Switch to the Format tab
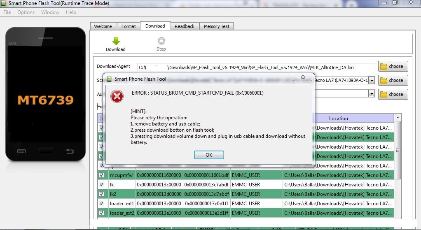 [x=129, y=26]
